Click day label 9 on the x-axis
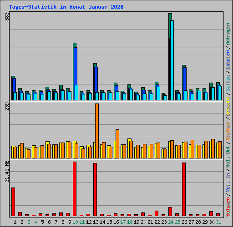The image size is (233, 227). tap(70, 222)
